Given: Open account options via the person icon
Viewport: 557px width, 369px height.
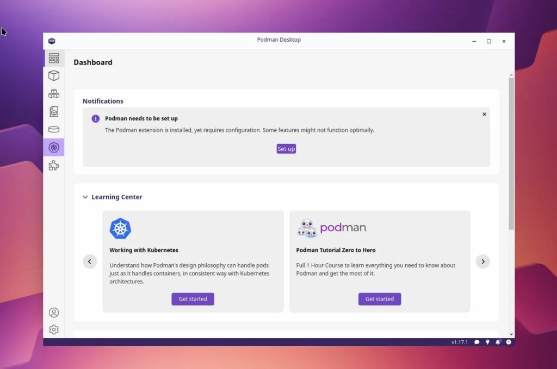Looking at the screenshot, I should (x=54, y=313).
